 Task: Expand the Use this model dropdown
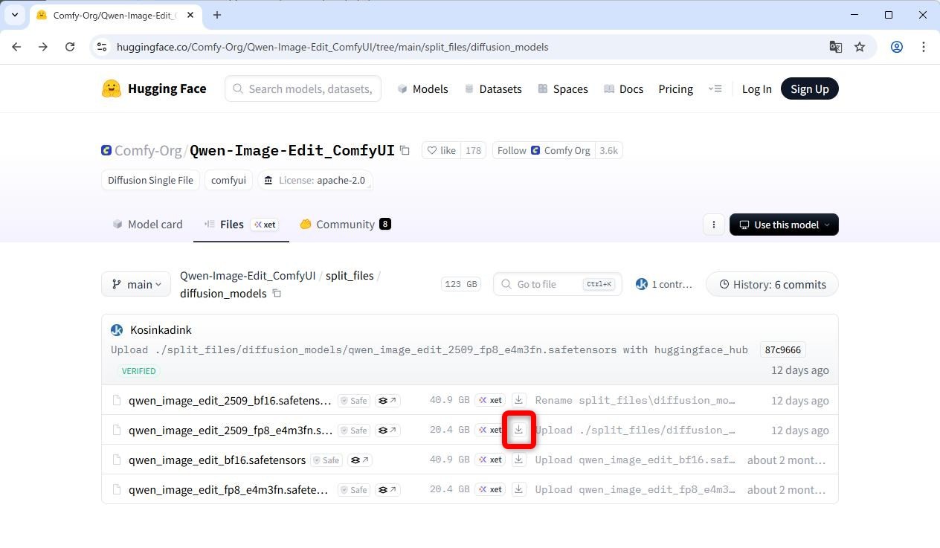784,225
